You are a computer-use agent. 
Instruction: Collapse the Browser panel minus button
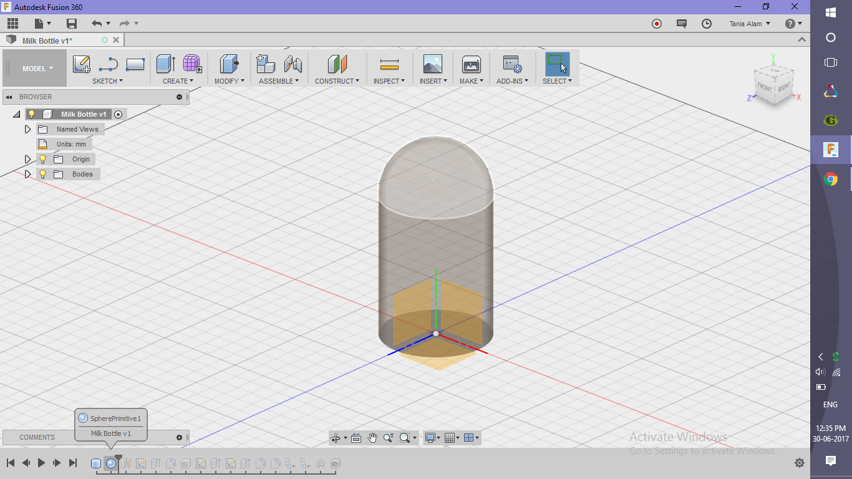(179, 97)
